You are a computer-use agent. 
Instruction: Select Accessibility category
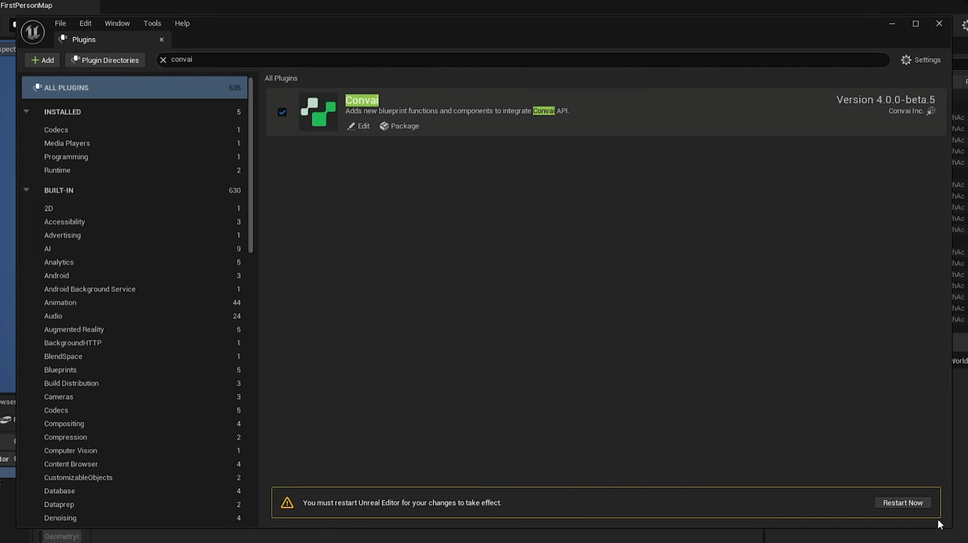[x=135, y=222]
